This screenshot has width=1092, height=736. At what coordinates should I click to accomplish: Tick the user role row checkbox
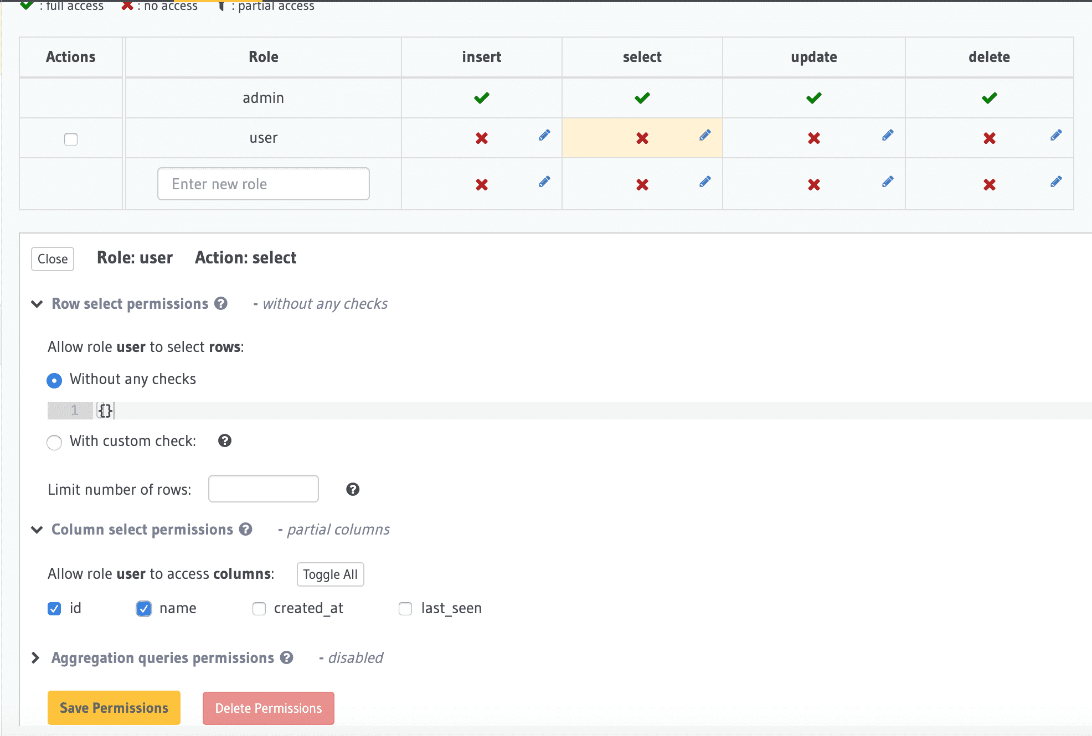[71, 139]
